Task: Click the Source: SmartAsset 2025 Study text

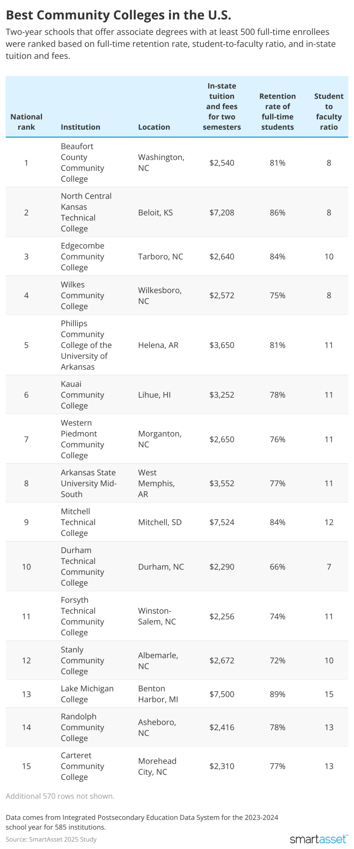Action: click(51, 839)
